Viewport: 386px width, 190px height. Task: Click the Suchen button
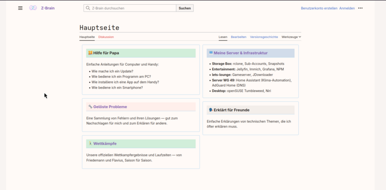(x=185, y=8)
